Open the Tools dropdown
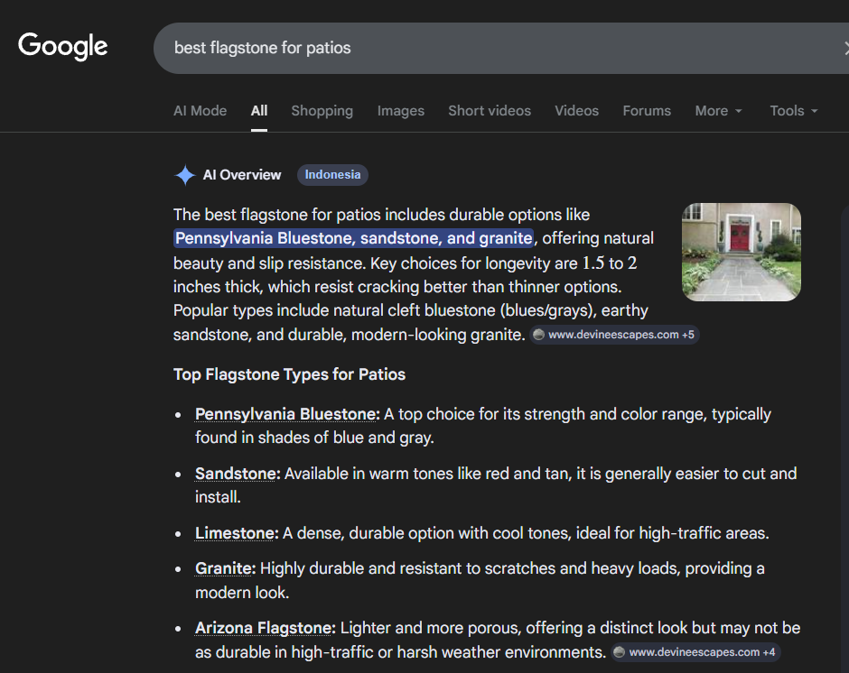849x673 pixels. (793, 111)
